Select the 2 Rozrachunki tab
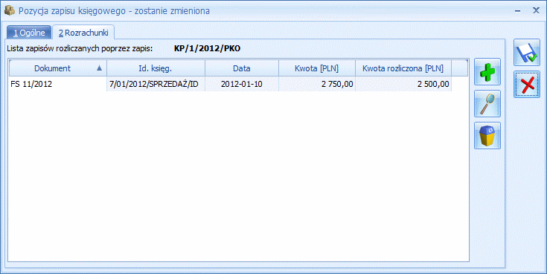 [x=83, y=33]
